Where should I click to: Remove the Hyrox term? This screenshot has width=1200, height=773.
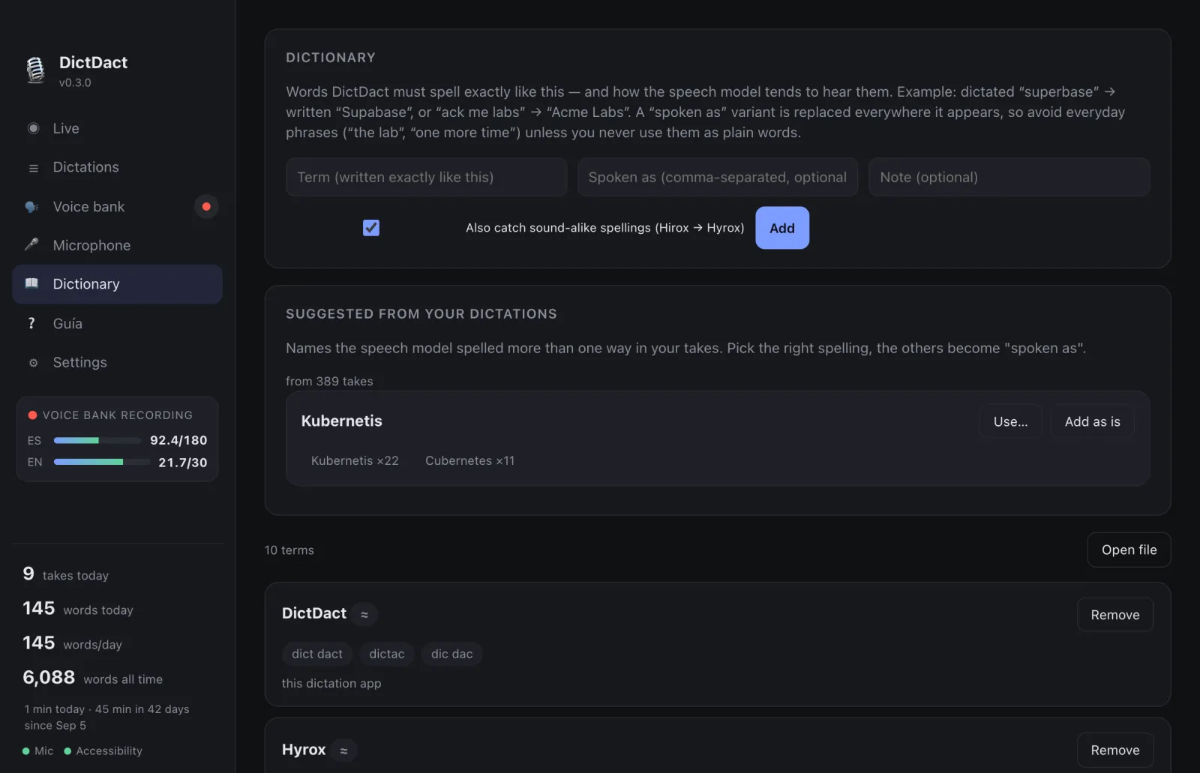[1114, 750]
